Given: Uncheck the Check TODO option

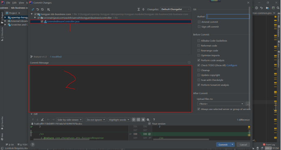Looking at the screenshot, I should (199, 65).
